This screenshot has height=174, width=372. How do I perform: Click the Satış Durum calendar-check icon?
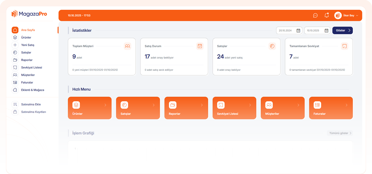200,46
